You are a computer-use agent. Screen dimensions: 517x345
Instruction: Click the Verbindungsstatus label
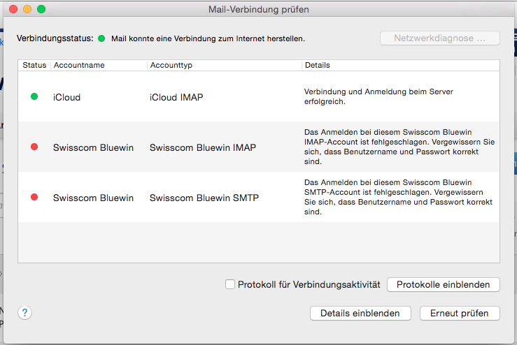[55, 38]
